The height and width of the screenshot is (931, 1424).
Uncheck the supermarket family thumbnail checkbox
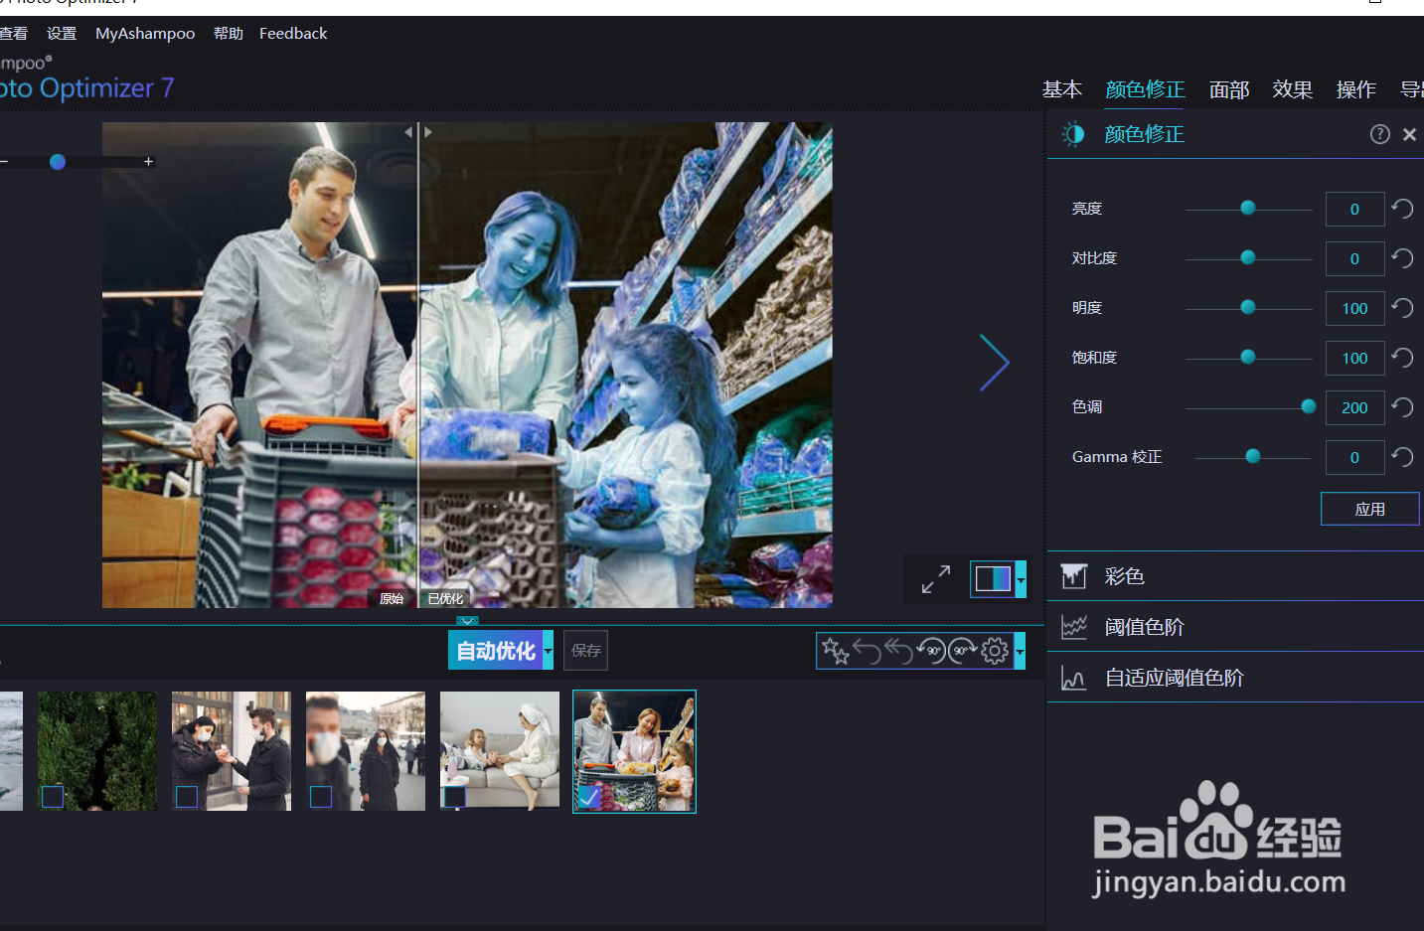589,796
